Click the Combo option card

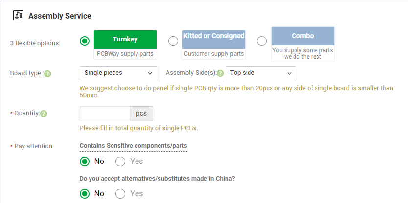[303, 44]
